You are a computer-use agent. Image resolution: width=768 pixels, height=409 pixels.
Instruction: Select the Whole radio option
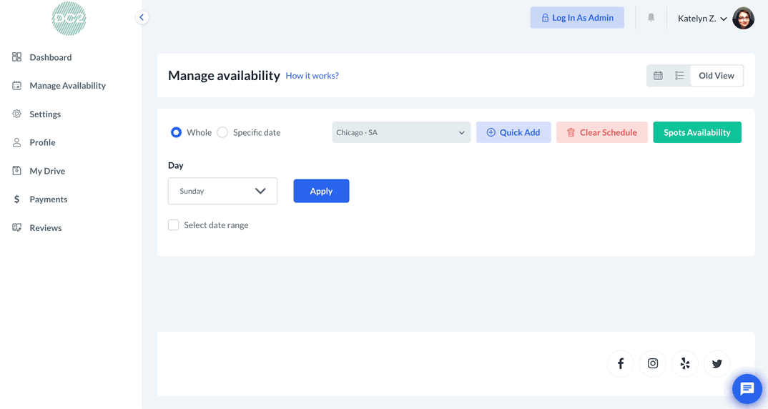pyautogui.click(x=176, y=132)
